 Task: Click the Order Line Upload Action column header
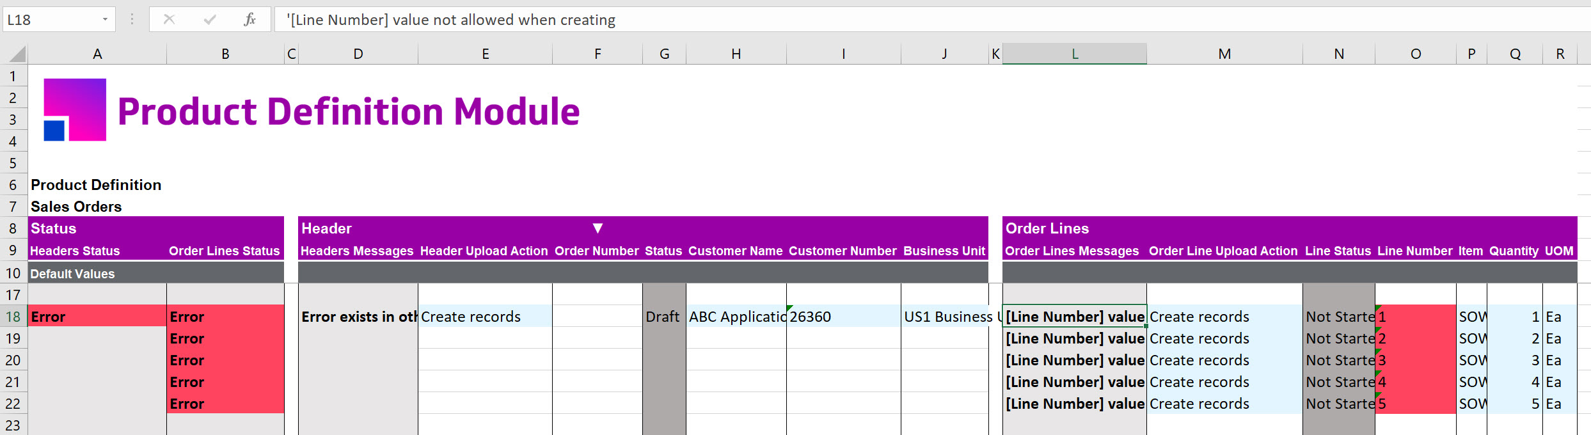[x=1223, y=251]
